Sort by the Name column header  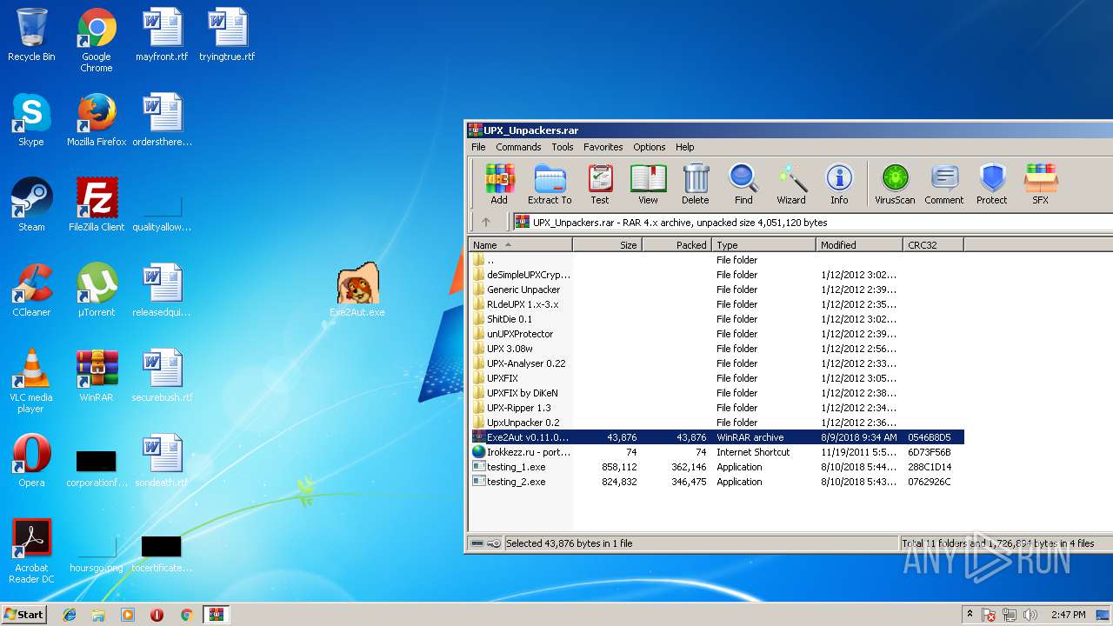[x=520, y=245]
